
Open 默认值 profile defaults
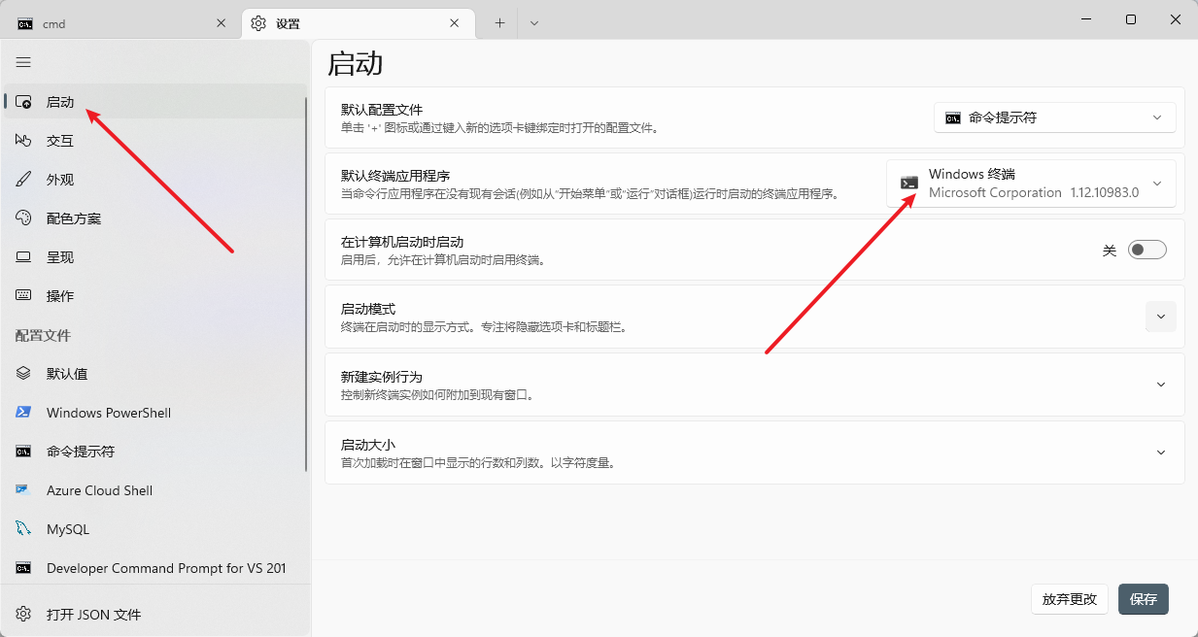[155, 374]
